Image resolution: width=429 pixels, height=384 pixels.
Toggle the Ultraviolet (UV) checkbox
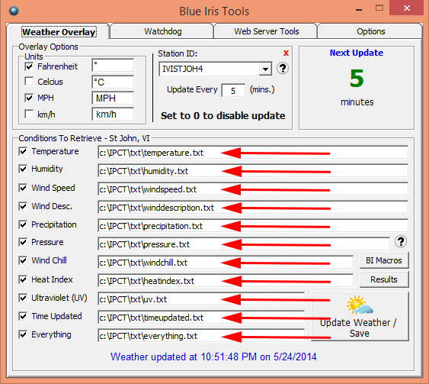pyautogui.click(x=23, y=298)
